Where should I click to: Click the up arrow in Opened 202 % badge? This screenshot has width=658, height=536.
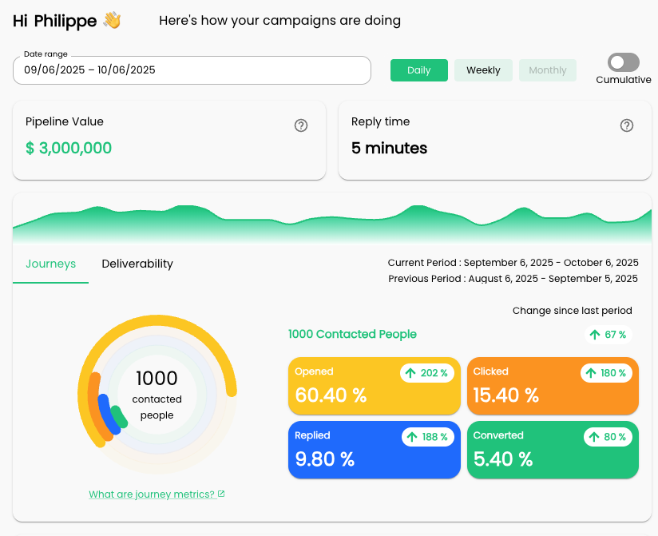click(410, 373)
